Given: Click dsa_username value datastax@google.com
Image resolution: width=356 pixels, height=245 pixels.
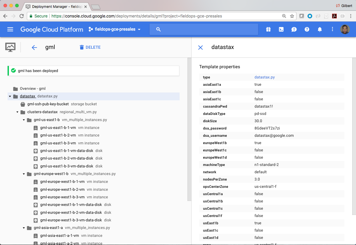Looking at the screenshot, I should click(274, 136).
